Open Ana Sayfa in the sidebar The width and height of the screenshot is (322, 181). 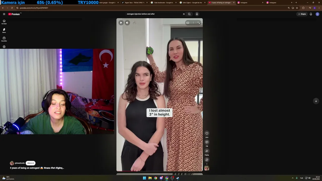[4, 22]
